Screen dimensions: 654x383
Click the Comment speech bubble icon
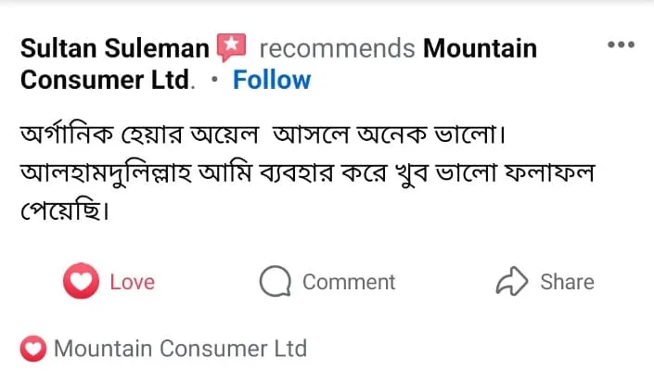click(x=276, y=282)
